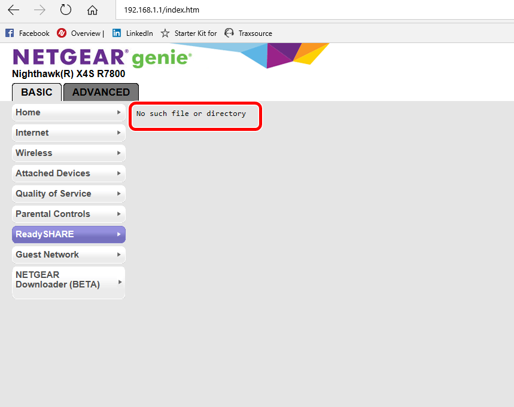514x407 pixels.
Task: Click the browser forward arrow
Action: click(x=39, y=10)
